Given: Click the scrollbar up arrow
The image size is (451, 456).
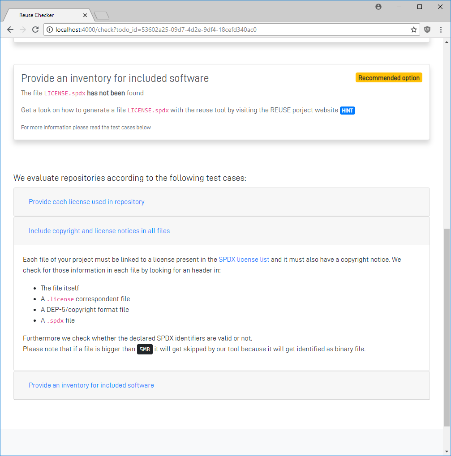Looking at the screenshot, I should (x=447, y=42).
